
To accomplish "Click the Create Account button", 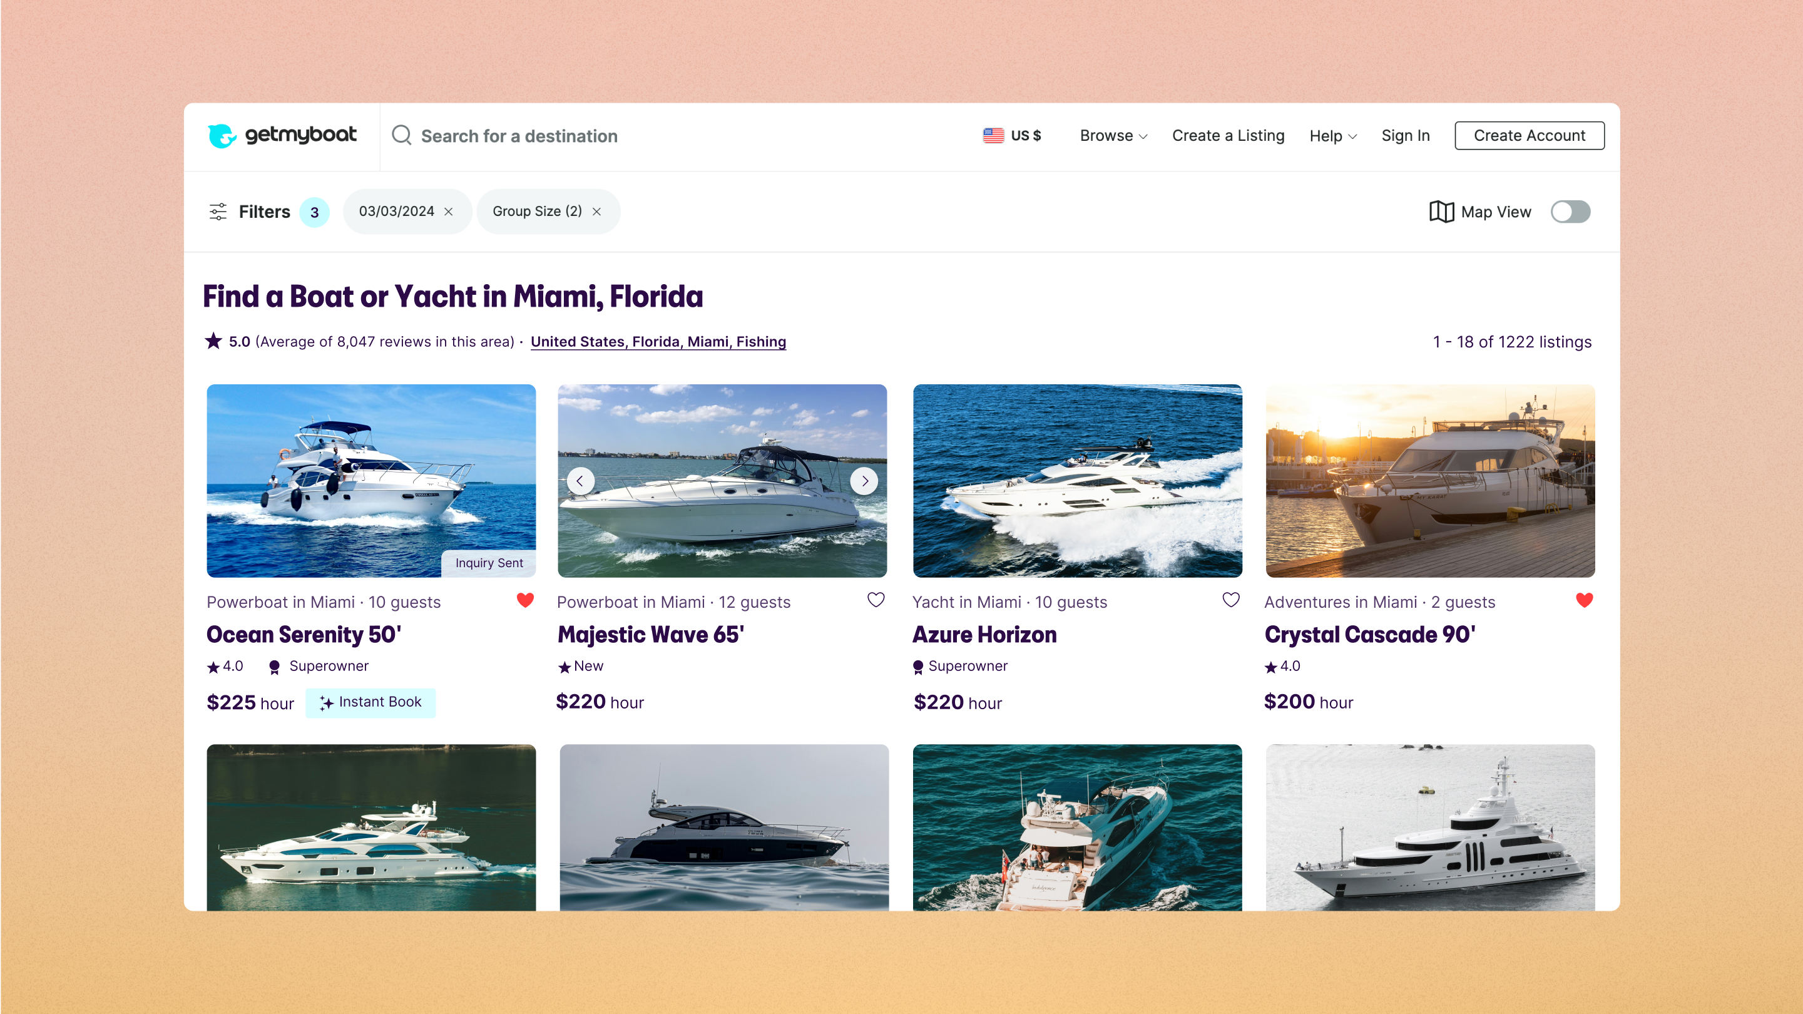I will pos(1529,135).
